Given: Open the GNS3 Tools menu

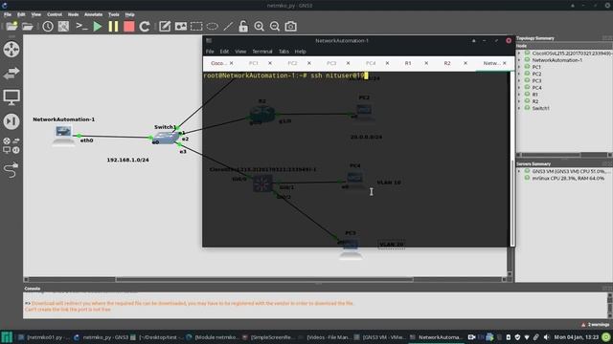Looking at the screenshot, I should pos(114,14).
